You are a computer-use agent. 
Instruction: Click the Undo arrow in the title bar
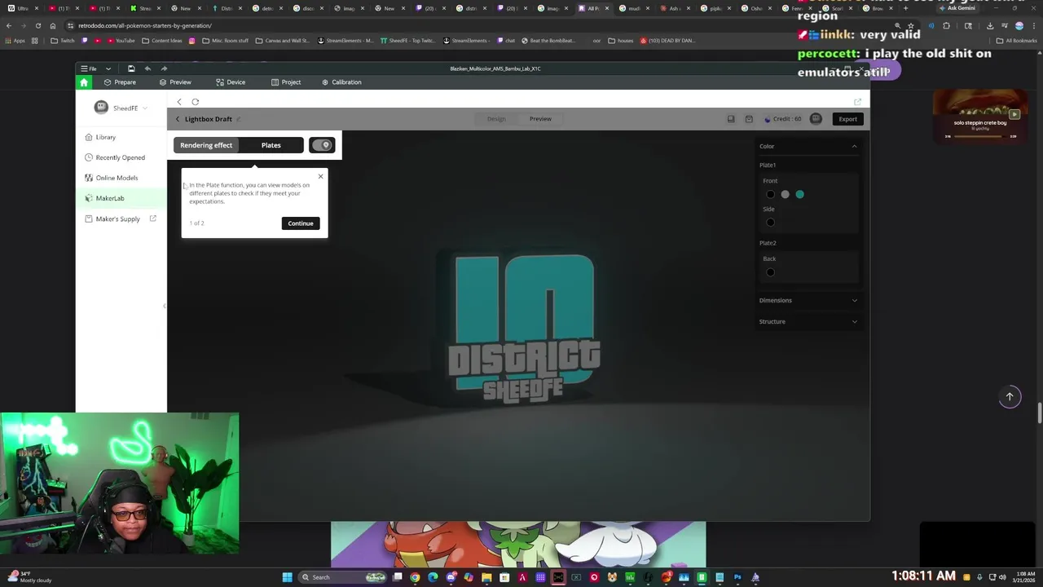tap(147, 68)
